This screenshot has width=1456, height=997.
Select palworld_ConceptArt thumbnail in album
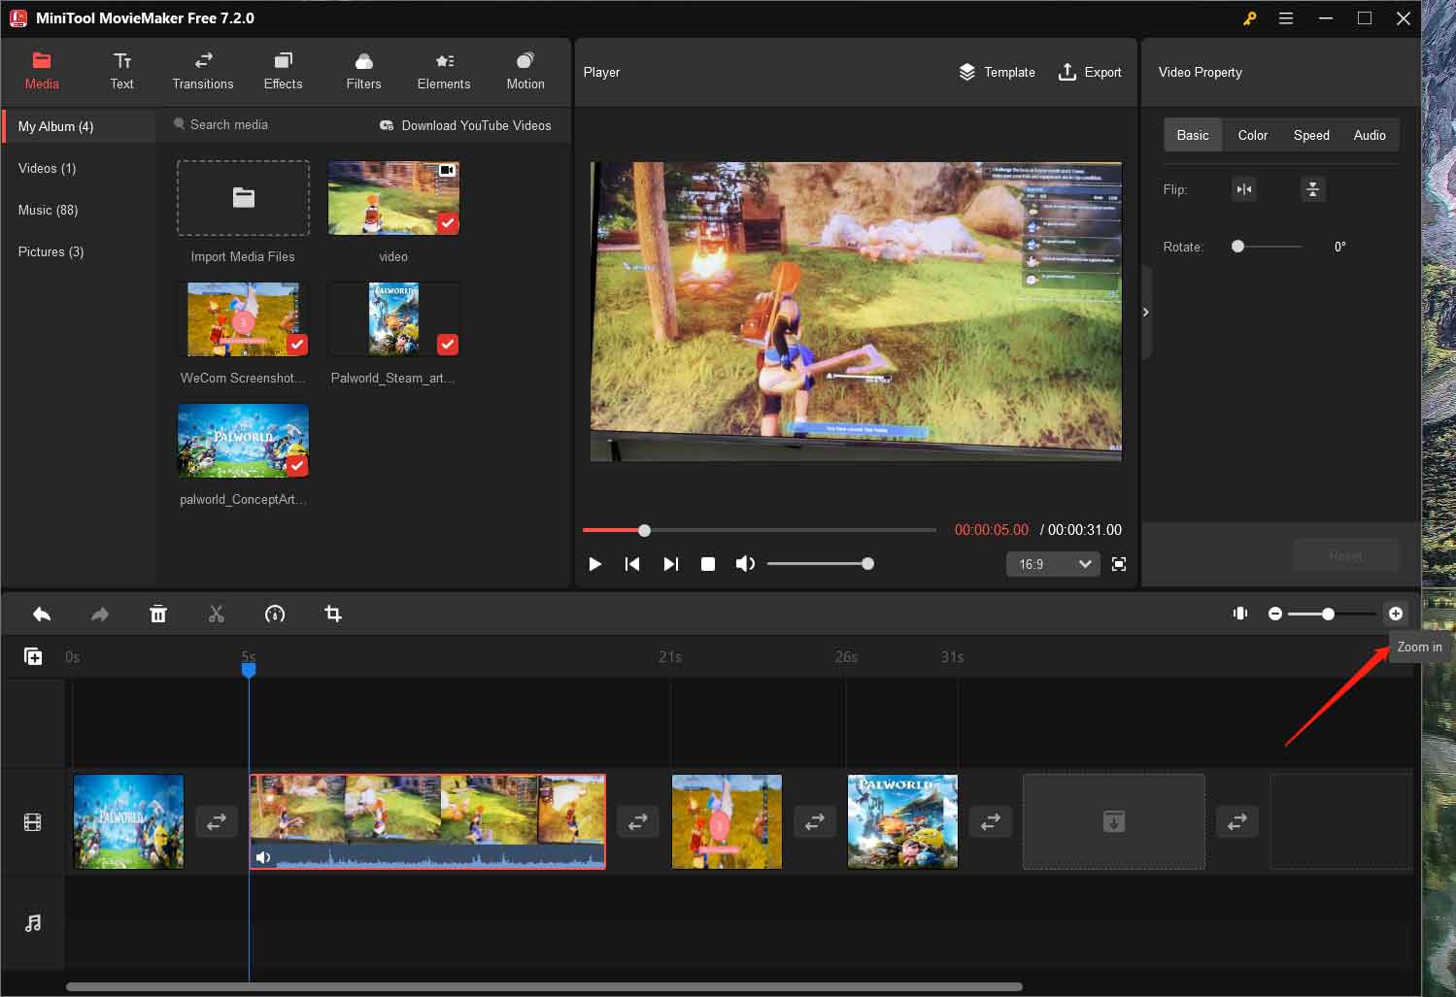click(243, 441)
